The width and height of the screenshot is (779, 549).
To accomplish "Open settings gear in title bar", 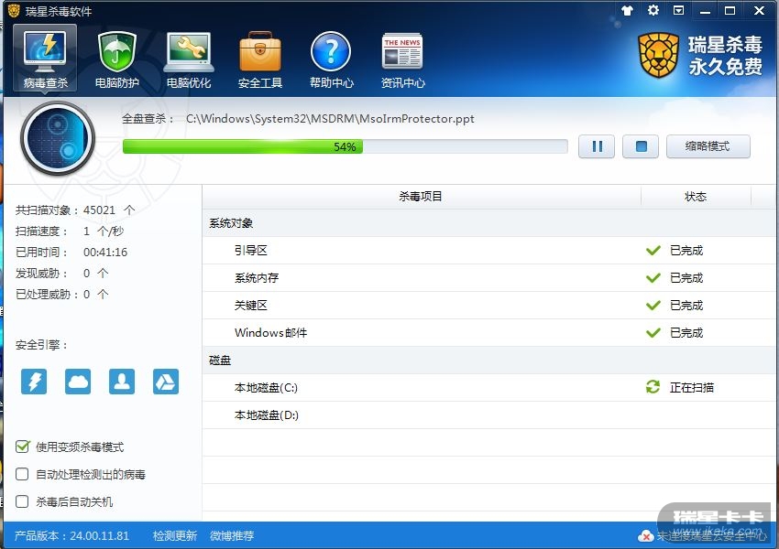I will [653, 10].
